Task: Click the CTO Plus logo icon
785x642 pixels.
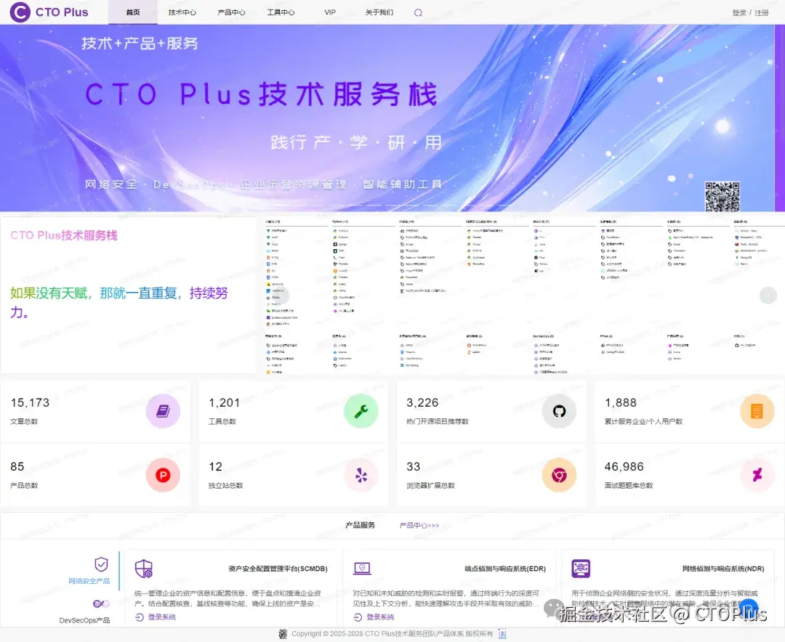Action: point(20,12)
